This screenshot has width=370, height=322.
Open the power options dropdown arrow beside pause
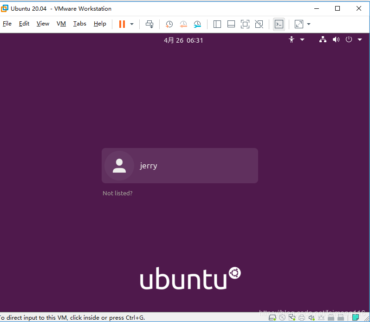(x=132, y=24)
